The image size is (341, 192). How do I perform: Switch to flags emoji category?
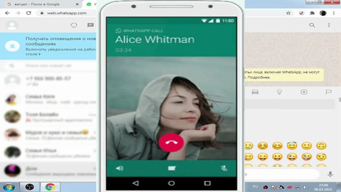(x=328, y=92)
